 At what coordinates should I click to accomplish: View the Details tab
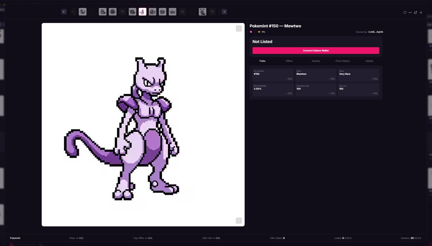tap(369, 61)
